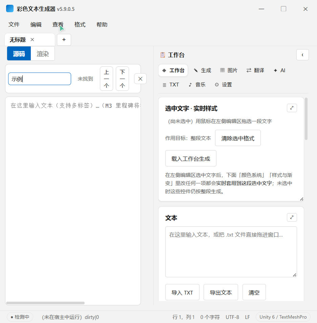Expand the 选中文字·实时样式 card

pyautogui.click(x=292, y=108)
